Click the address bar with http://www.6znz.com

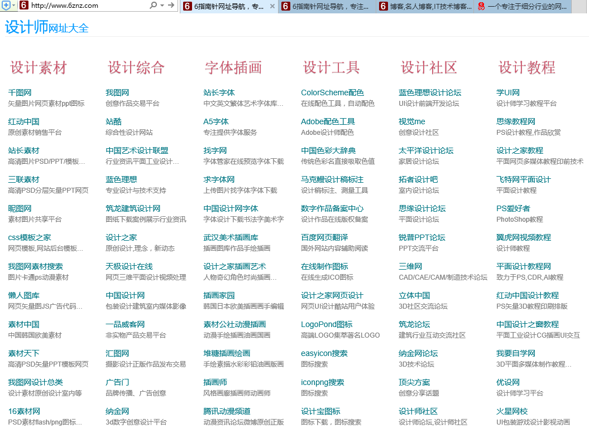(88, 5)
